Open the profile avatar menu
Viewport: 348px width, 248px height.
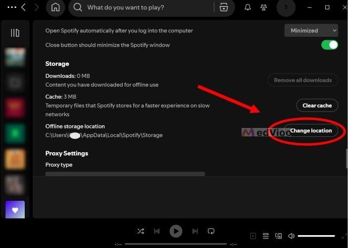click(286, 7)
